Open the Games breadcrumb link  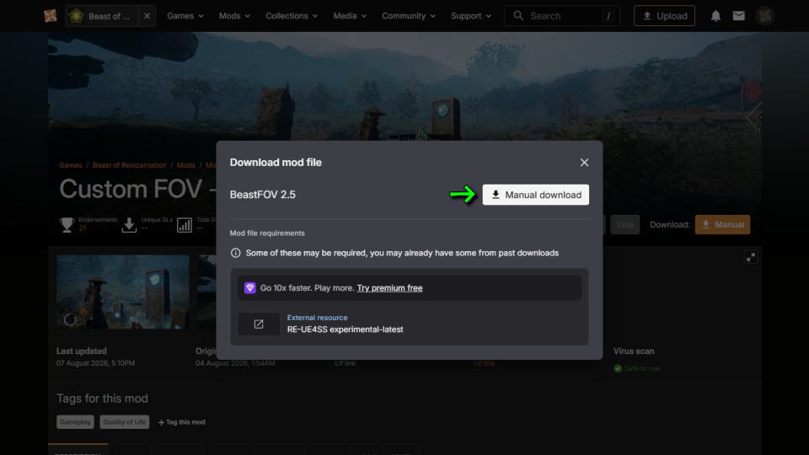tap(71, 165)
